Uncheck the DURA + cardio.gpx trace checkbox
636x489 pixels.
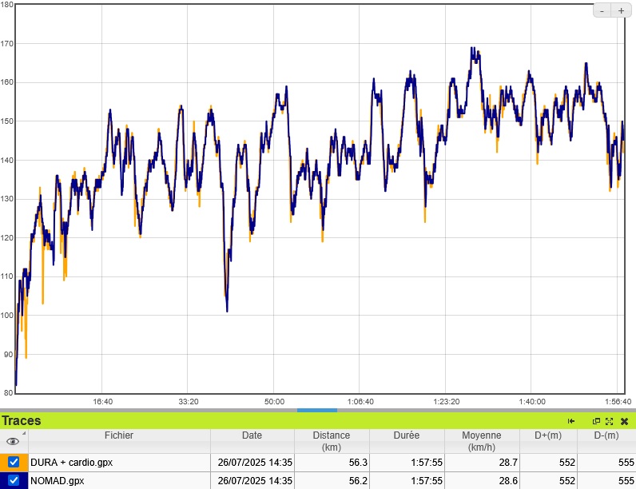(x=14, y=462)
